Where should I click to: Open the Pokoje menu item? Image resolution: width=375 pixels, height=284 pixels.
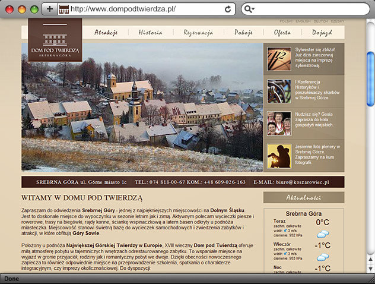[243, 32]
